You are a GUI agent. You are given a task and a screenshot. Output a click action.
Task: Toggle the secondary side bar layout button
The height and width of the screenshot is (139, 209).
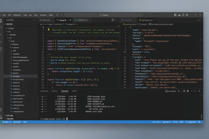click(183, 15)
